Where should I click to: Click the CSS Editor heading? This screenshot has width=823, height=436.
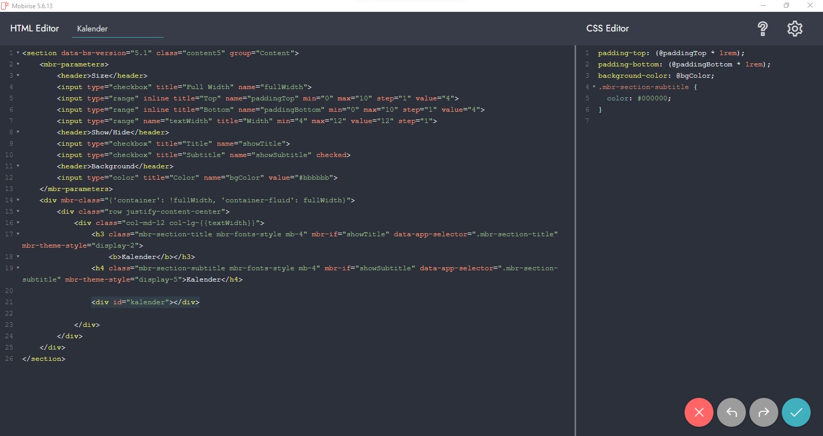(607, 28)
